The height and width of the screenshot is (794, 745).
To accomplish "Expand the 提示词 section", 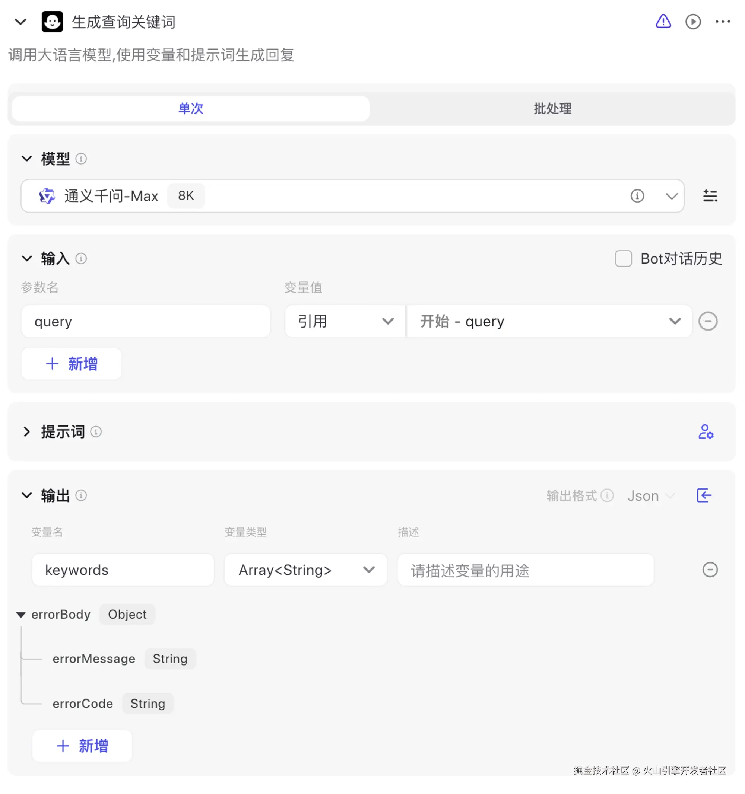I will (x=26, y=432).
